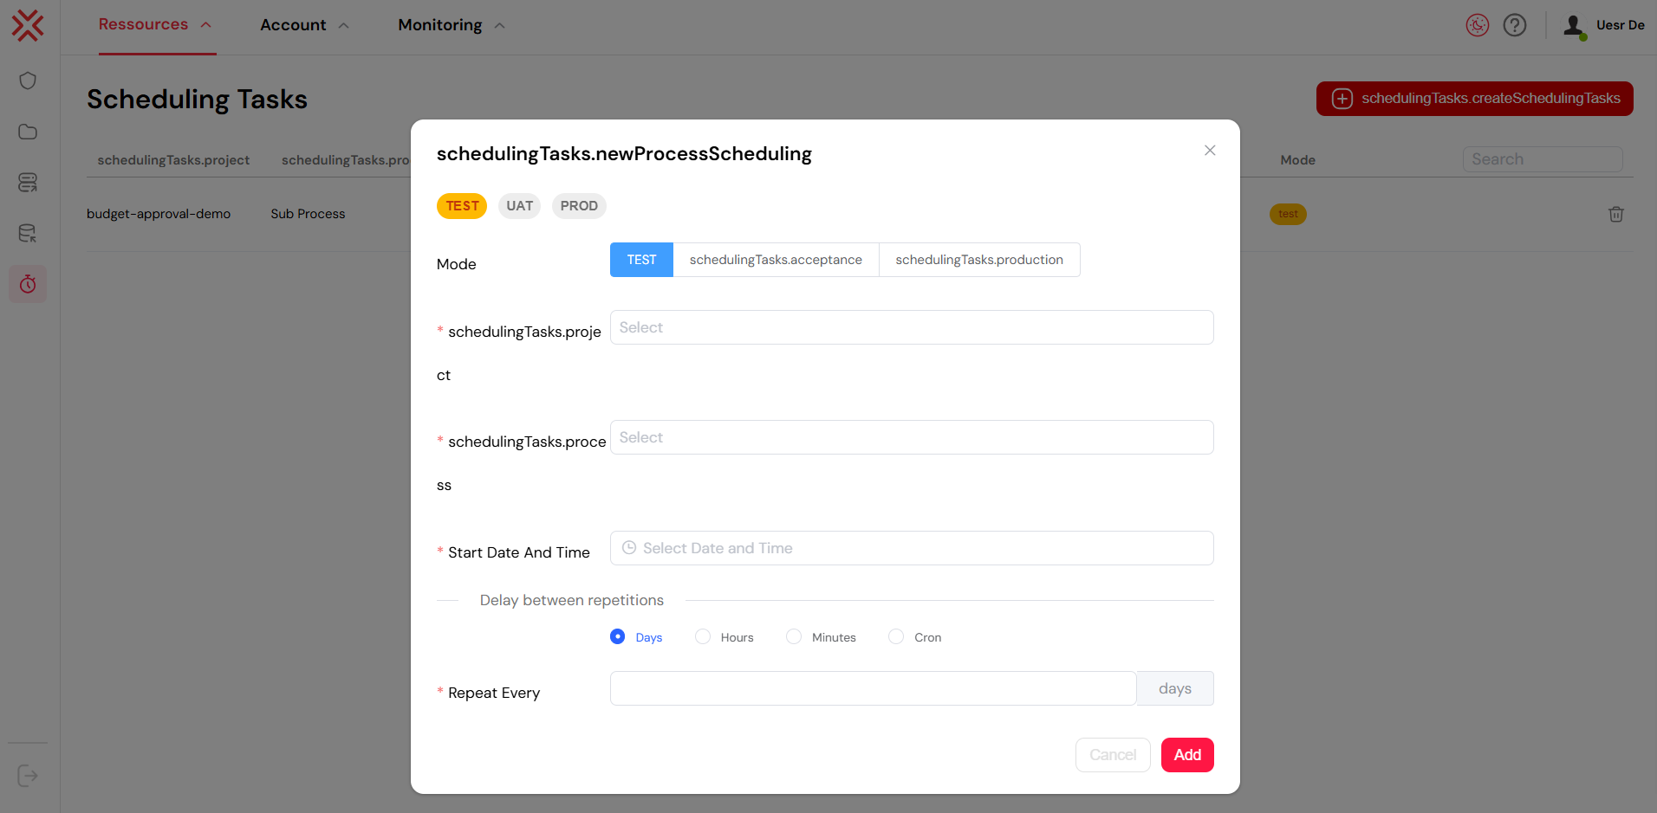The width and height of the screenshot is (1657, 813).
Task: Switch Mode to schedulingTasks.production tab
Action: 978,259
